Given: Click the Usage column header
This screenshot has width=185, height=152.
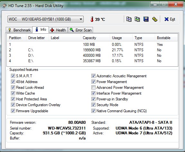Looking at the screenshot, I should (121, 38).
